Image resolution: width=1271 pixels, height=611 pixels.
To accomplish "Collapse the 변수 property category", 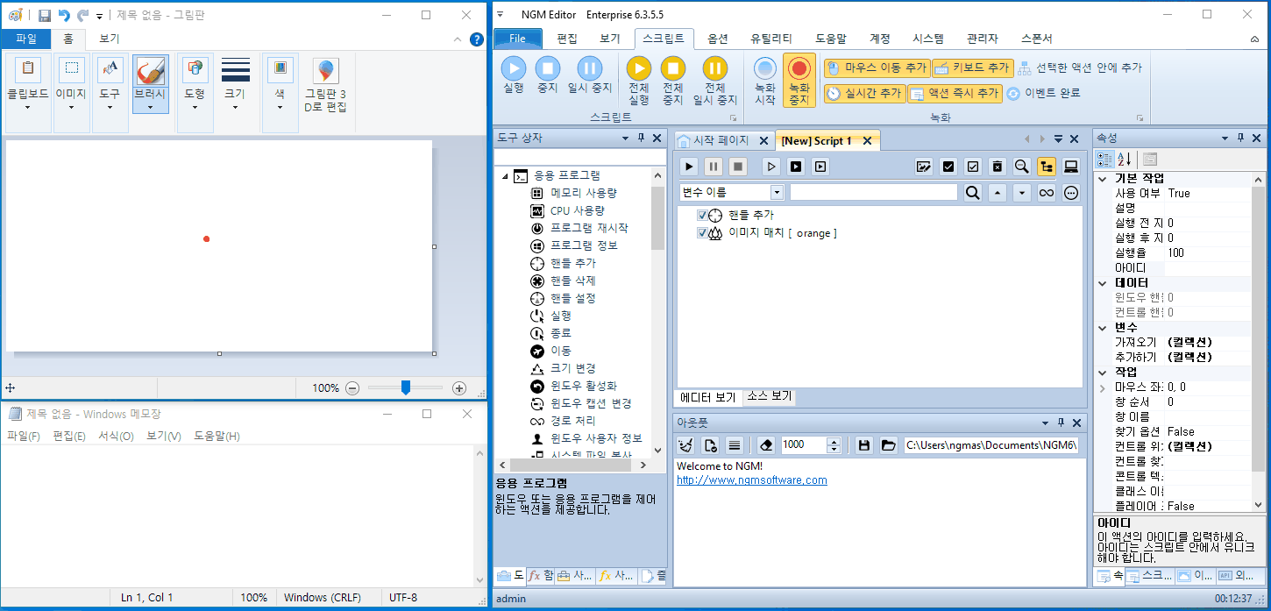I will click(x=1103, y=327).
